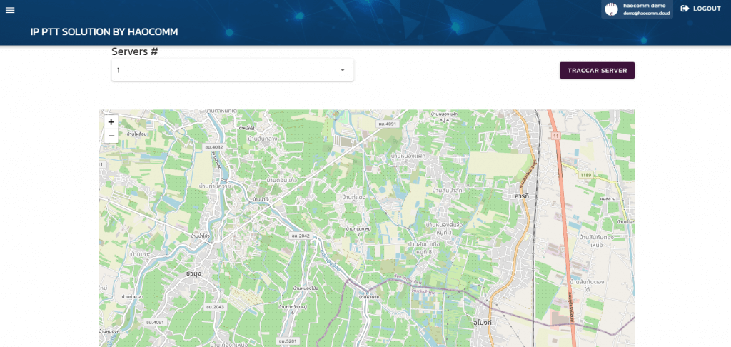Click the ชม.2042 road marker

pyautogui.click(x=301, y=236)
